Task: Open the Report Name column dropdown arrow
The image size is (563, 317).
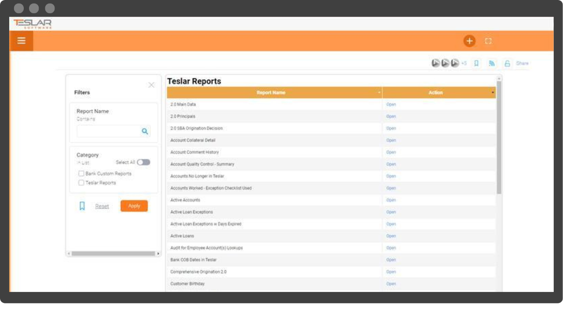Action: click(379, 93)
